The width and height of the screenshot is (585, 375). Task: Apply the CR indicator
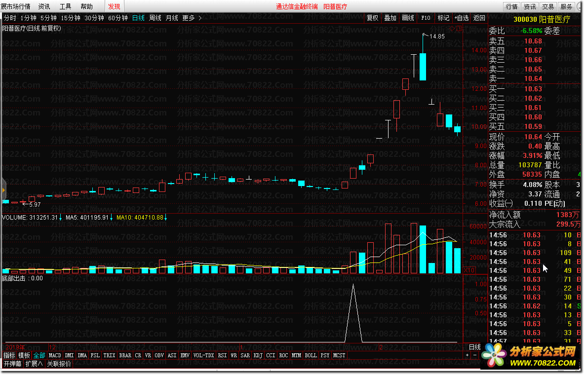click(138, 355)
